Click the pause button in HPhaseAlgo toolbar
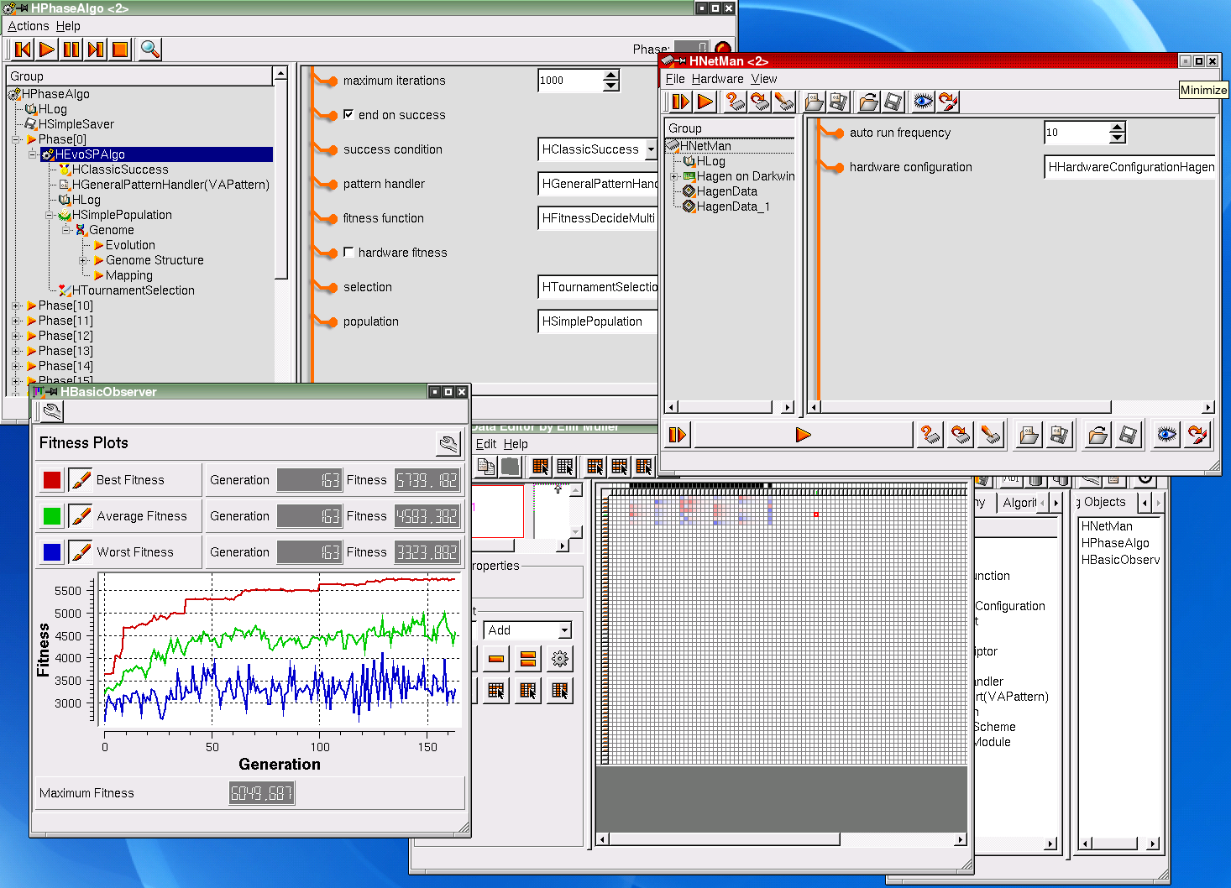Viewport: 1231px width, 888px height. (71, 50)
